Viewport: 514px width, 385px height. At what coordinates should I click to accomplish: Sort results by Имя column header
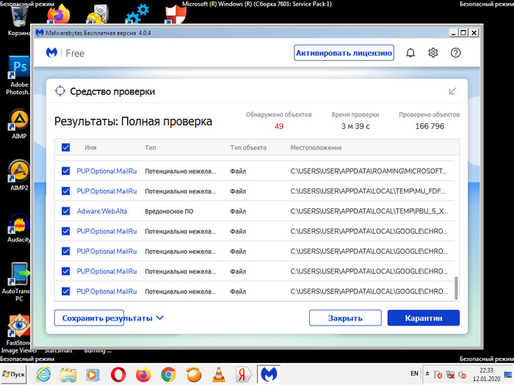[x=90, y=147]
